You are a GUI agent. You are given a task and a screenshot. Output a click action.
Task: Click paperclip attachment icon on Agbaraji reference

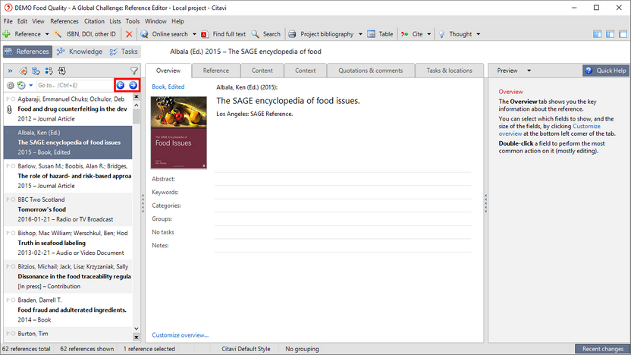(x=9, y=109)
